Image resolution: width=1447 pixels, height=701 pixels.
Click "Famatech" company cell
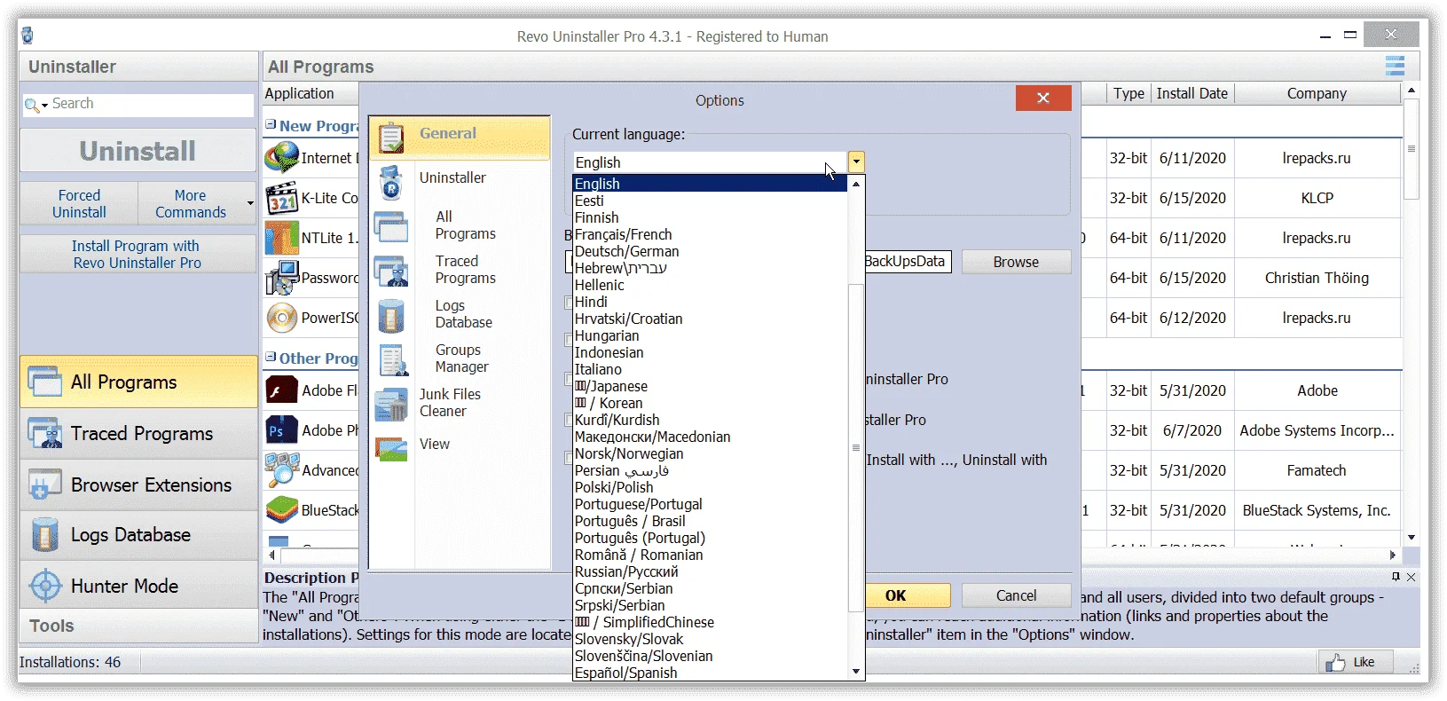click(1317, 470)
